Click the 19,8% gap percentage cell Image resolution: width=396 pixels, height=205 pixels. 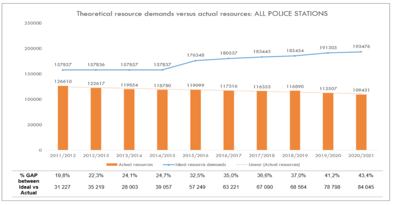point(62,176)
